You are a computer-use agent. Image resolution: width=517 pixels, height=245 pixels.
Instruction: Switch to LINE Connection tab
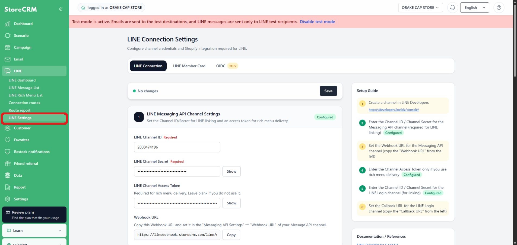(148, 66)
